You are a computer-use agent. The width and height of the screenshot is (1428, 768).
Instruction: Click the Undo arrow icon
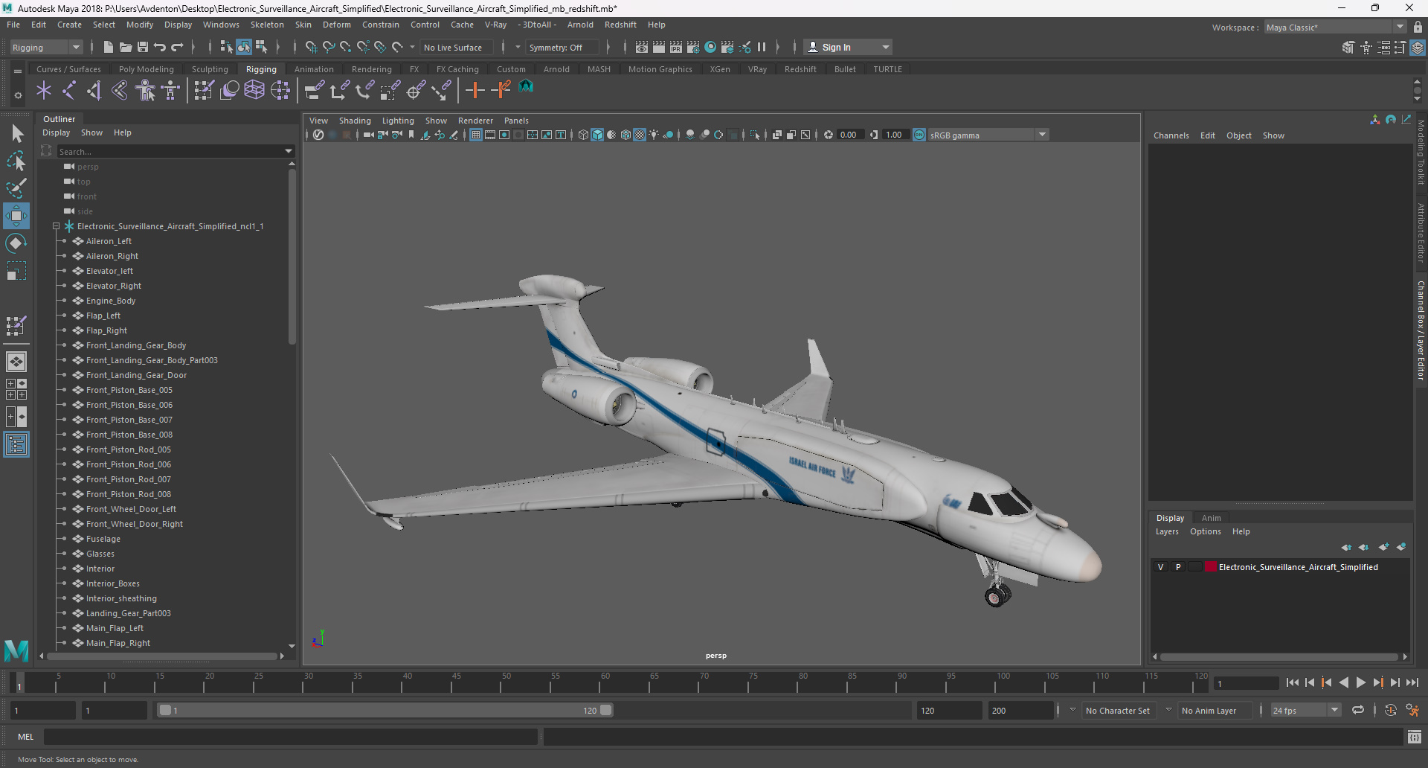pyautogui.click(x=160, y=47)
